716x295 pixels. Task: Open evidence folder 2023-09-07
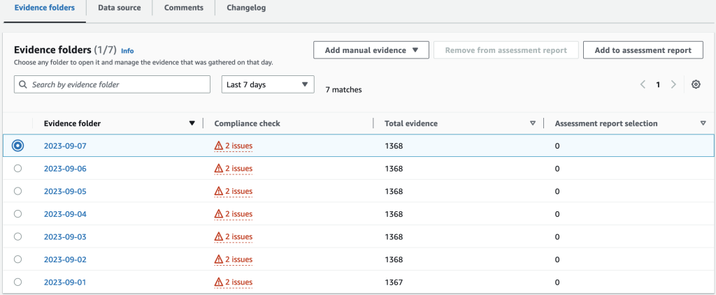click(65, 146)
